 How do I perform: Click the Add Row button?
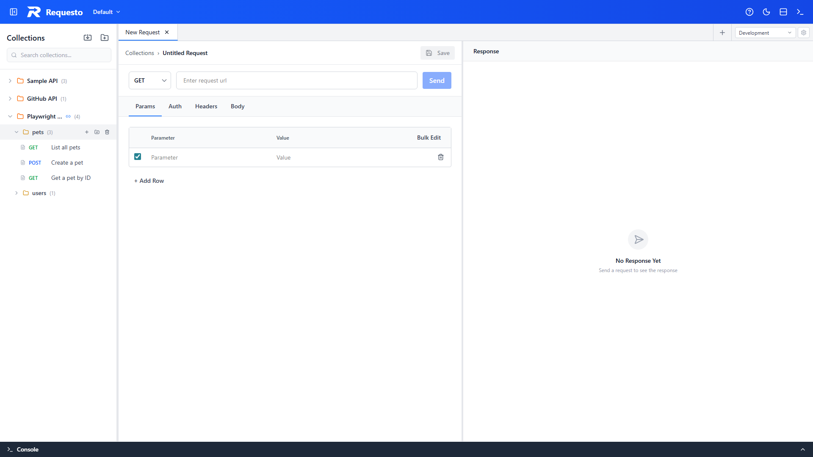point(149,181)
